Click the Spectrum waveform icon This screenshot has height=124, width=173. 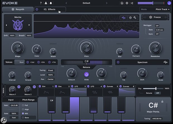(x=165, y=62)
